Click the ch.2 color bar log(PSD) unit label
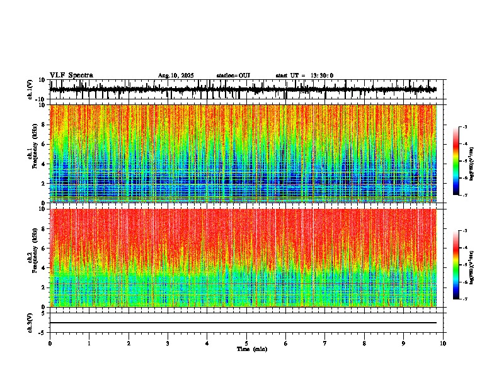The image size is (499, 385). point(472,267)
